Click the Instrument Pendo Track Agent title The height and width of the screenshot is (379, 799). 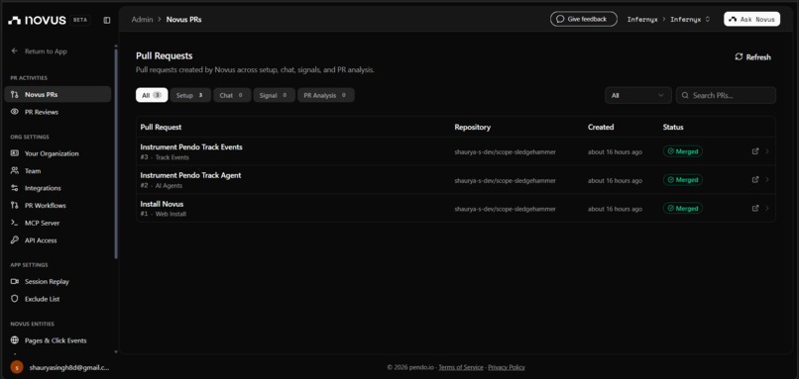pyautogui.click(x=190, y=175)
